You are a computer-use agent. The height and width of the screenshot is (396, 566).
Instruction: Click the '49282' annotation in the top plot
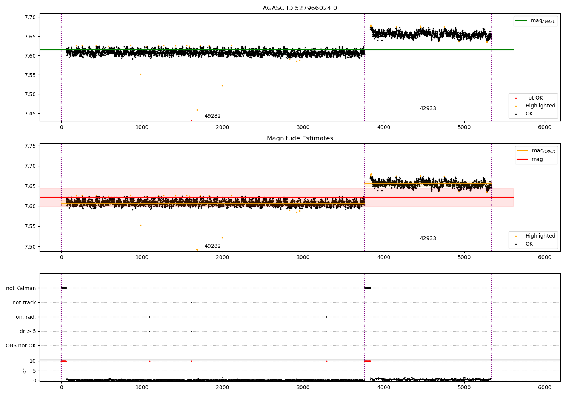[x=212, y=116]
